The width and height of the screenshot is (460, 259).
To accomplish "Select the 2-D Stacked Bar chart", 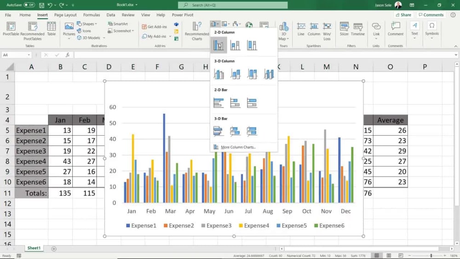I will pyautogui.click(x=235, y=103).
